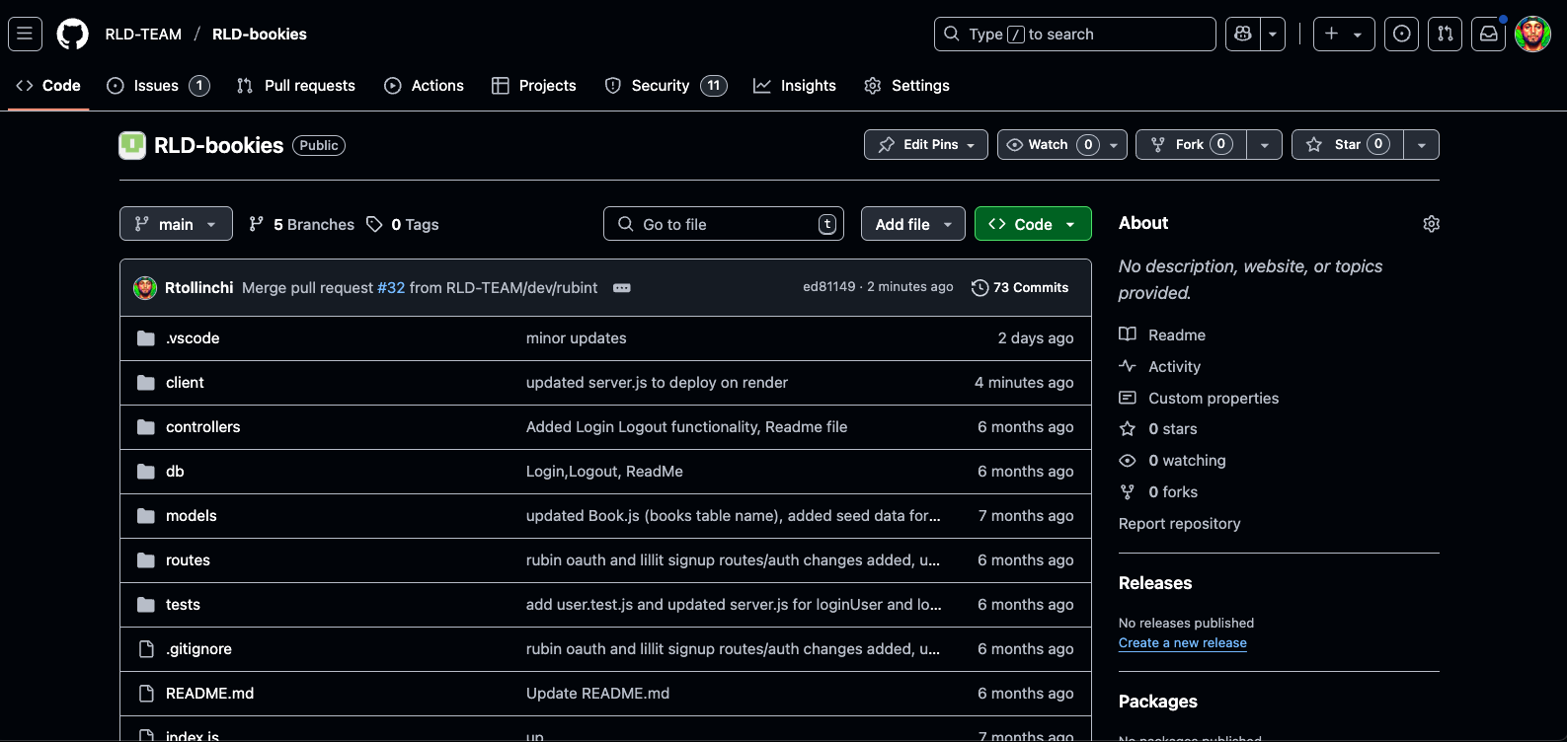Click the GitHub logo icon
The image size is (1567, 742).
tap(72, 34)
